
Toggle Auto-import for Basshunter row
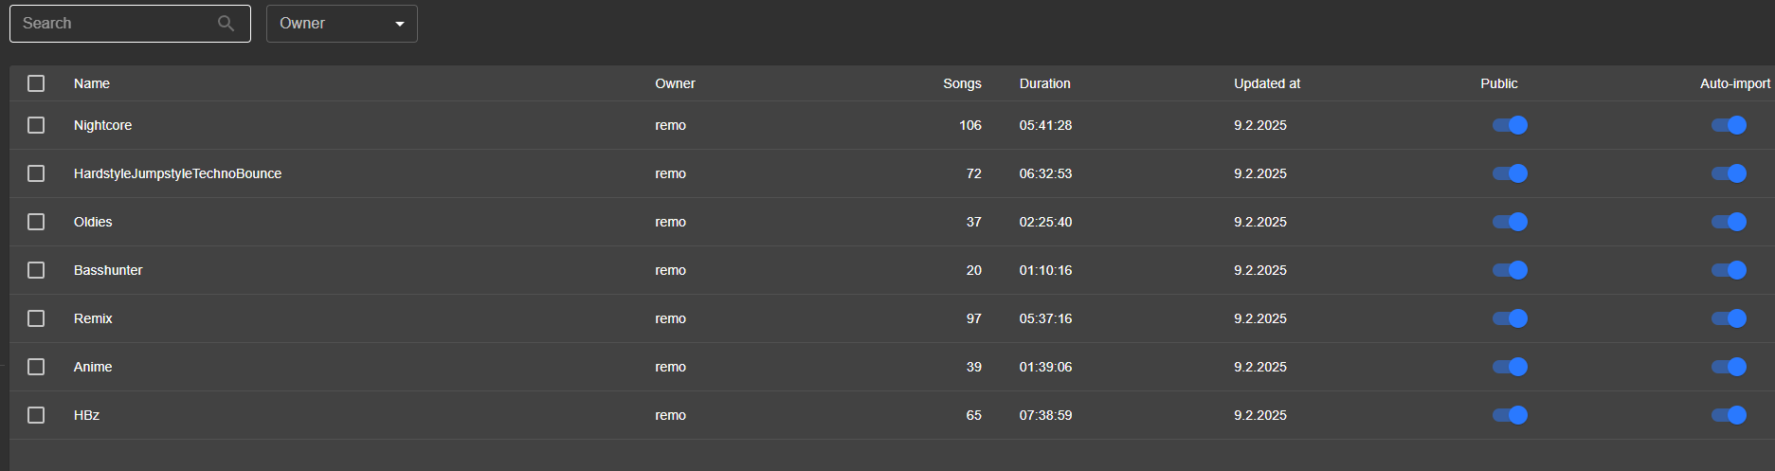point(1729,270)
